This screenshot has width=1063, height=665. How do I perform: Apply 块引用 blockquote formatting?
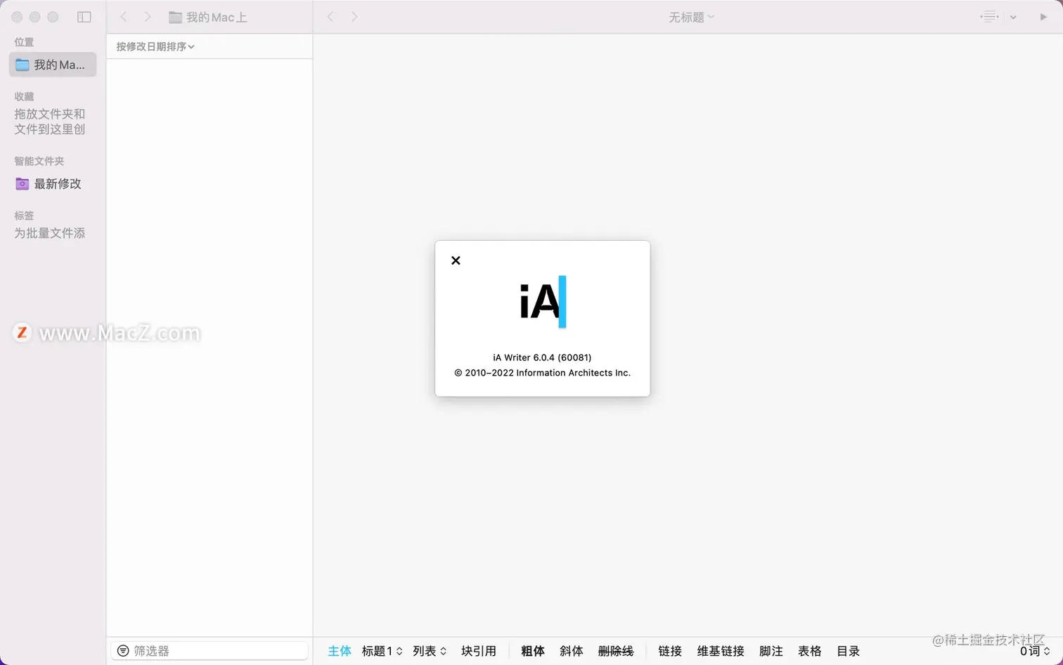479,651
